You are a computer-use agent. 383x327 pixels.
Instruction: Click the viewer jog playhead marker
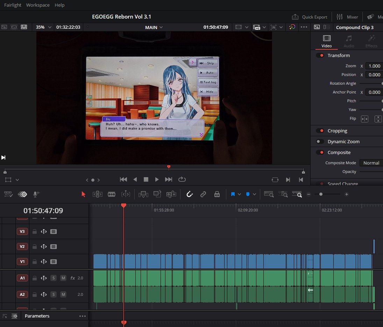pos(169,168)
